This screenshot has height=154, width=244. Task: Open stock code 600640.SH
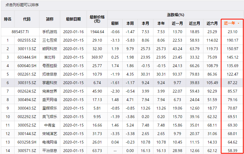click(27, 66)
